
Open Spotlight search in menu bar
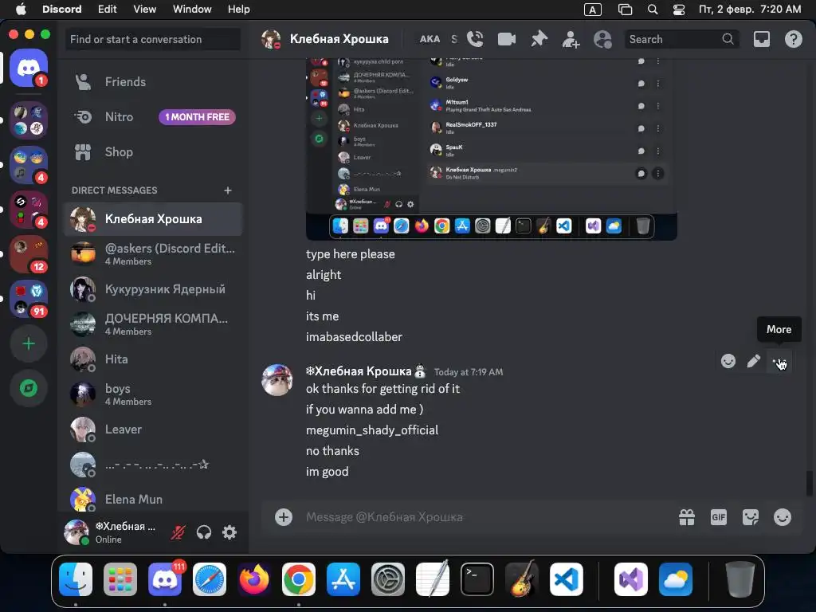[x=652, y=10]
